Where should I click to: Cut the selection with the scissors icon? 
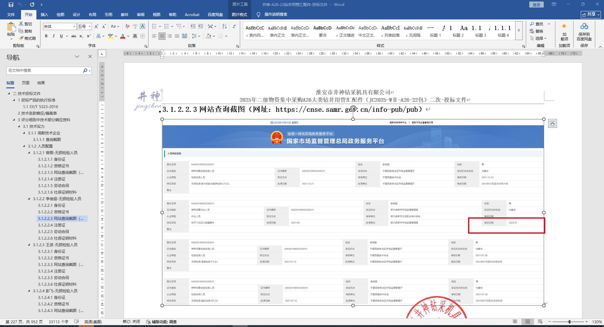point(21,24)
